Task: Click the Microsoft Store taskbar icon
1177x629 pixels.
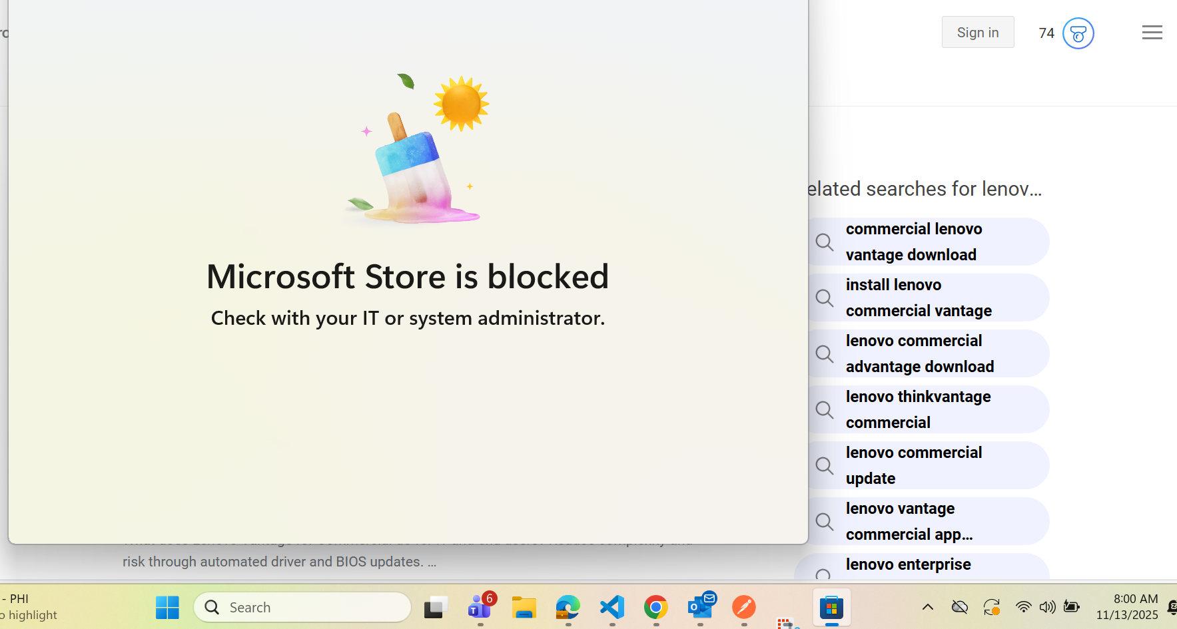Action: coord(831,607)
